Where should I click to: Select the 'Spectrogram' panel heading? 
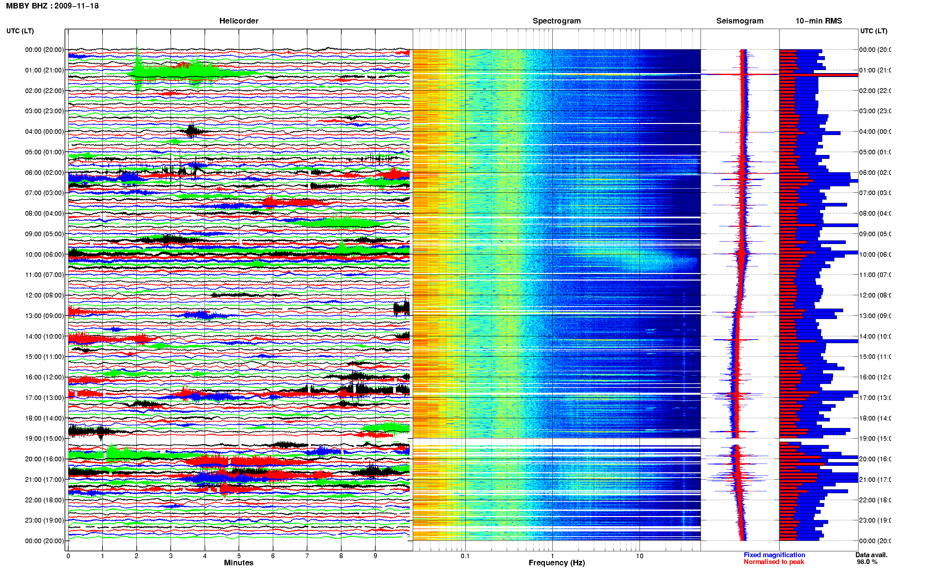[x=557, y=21]
